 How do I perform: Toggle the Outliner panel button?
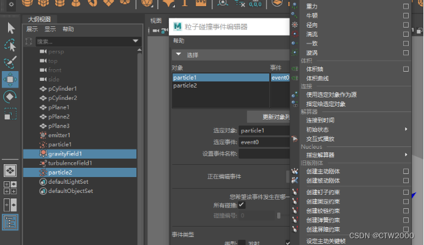pos(10,222)
